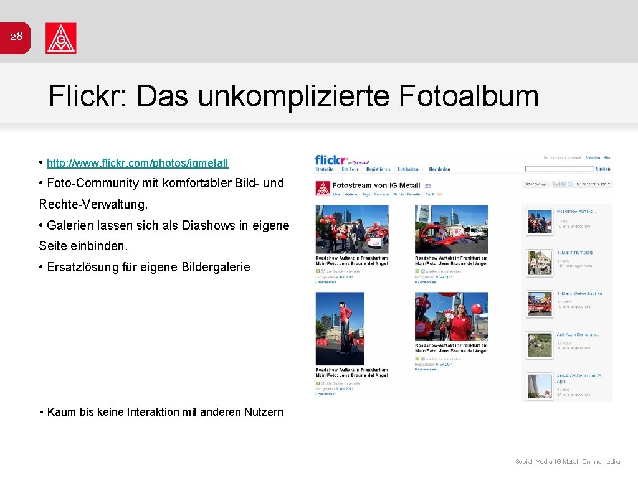Click the bullet text Ersatzlösung für eigene Bildergalerie
This screenshot has height=478, width=638.
148,267
